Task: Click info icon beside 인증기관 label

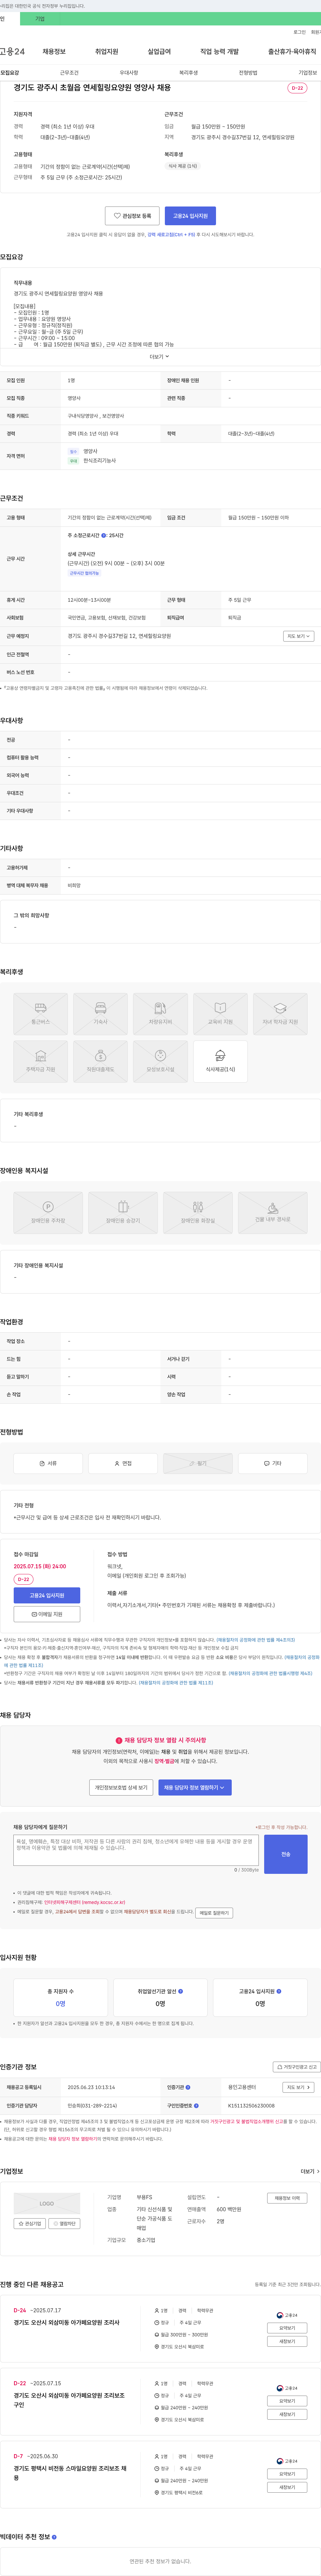Action: pyautogui.click(x=188, y=2087)
